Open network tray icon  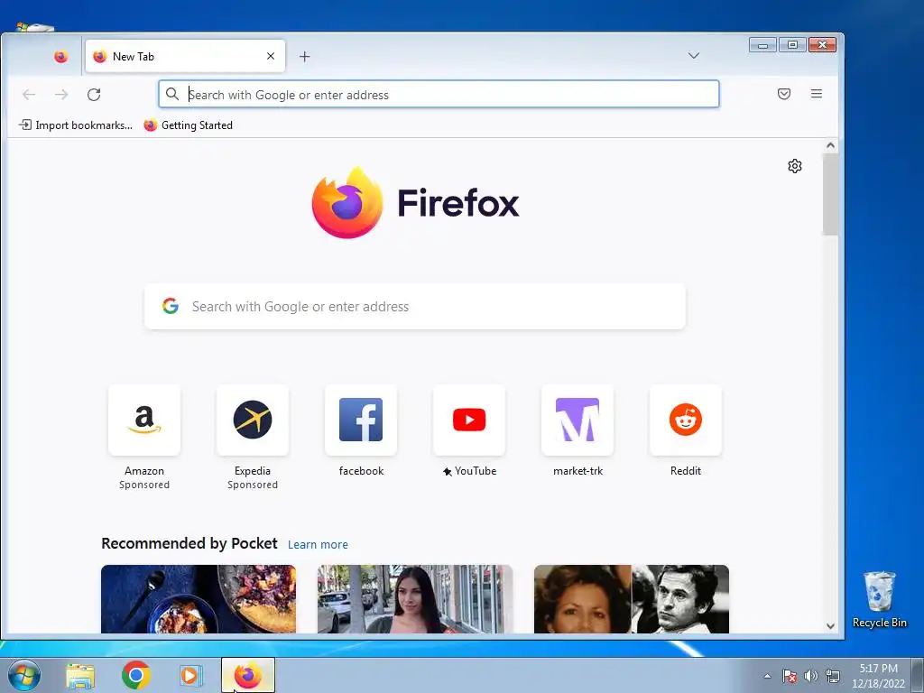(833, 676)
